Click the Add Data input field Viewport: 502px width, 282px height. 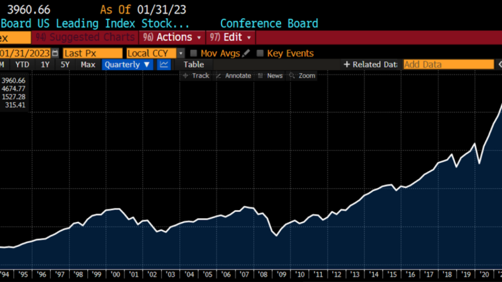pyautogui.click(x=448, y=65)
